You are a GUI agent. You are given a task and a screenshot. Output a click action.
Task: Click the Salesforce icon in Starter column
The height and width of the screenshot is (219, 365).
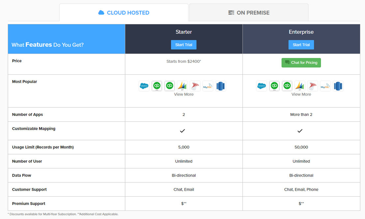point(144,86)
